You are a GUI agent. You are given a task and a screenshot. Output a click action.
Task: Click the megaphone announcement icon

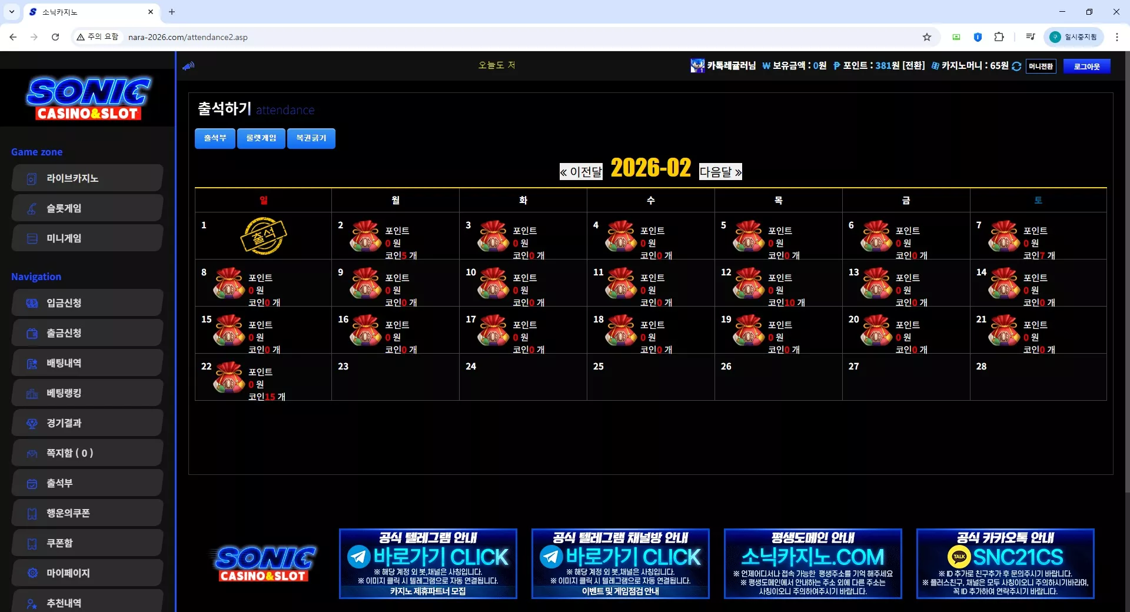point(188,66)
